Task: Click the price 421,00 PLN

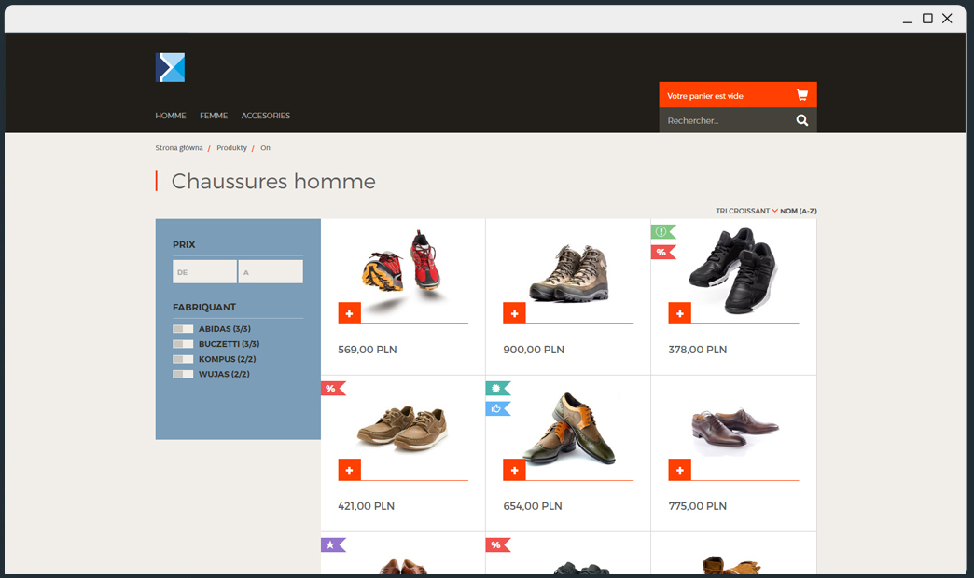Action: point(366,506)
